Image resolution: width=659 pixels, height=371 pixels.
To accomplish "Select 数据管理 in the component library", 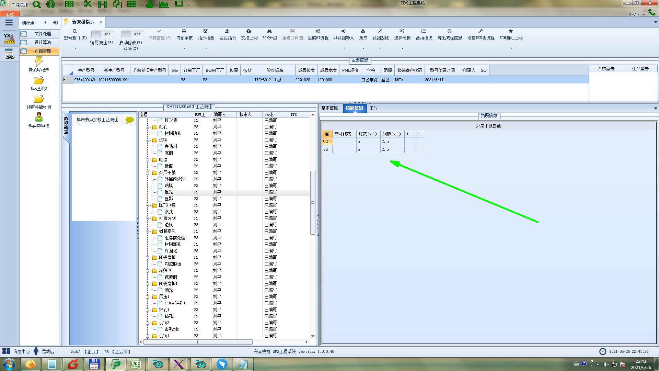I will pyautogui.click(x=43, y=51).
